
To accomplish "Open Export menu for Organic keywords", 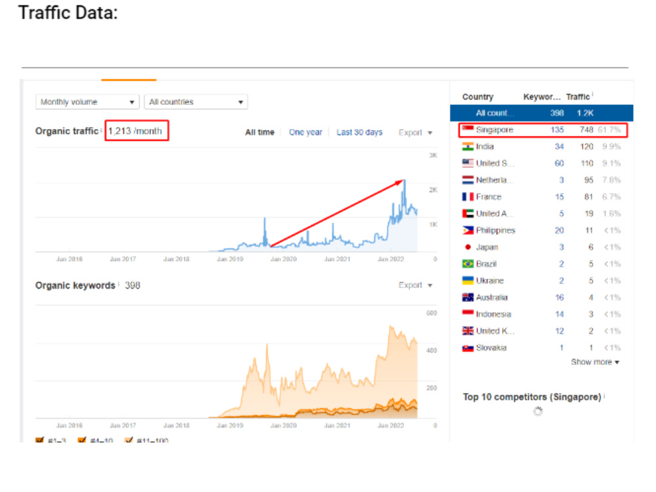I will [x=415, y=285].
